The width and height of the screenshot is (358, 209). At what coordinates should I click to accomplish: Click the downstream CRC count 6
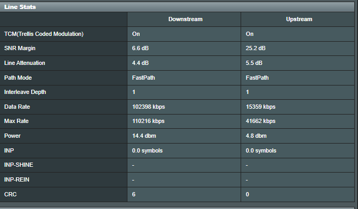pos(134,194)
